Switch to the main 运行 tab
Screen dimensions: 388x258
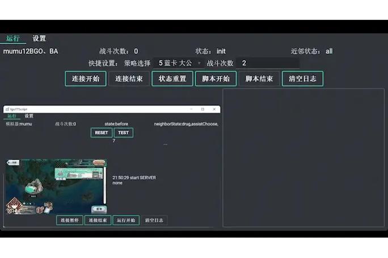point(13,38)
